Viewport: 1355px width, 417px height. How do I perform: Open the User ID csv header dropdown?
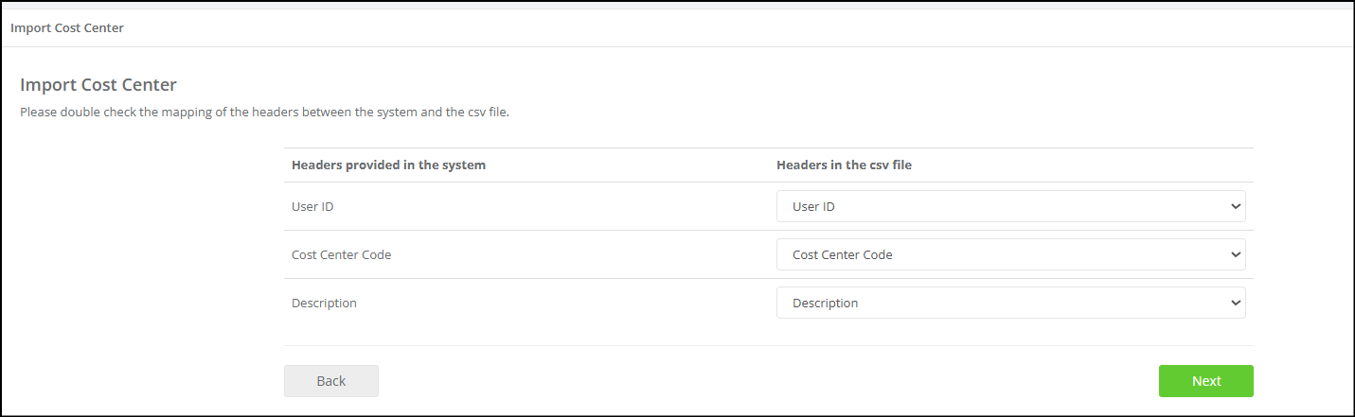[x=1010, y=206]
